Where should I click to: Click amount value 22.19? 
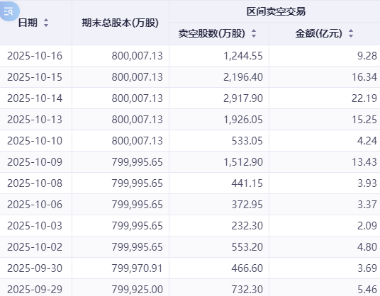(364, 98)
